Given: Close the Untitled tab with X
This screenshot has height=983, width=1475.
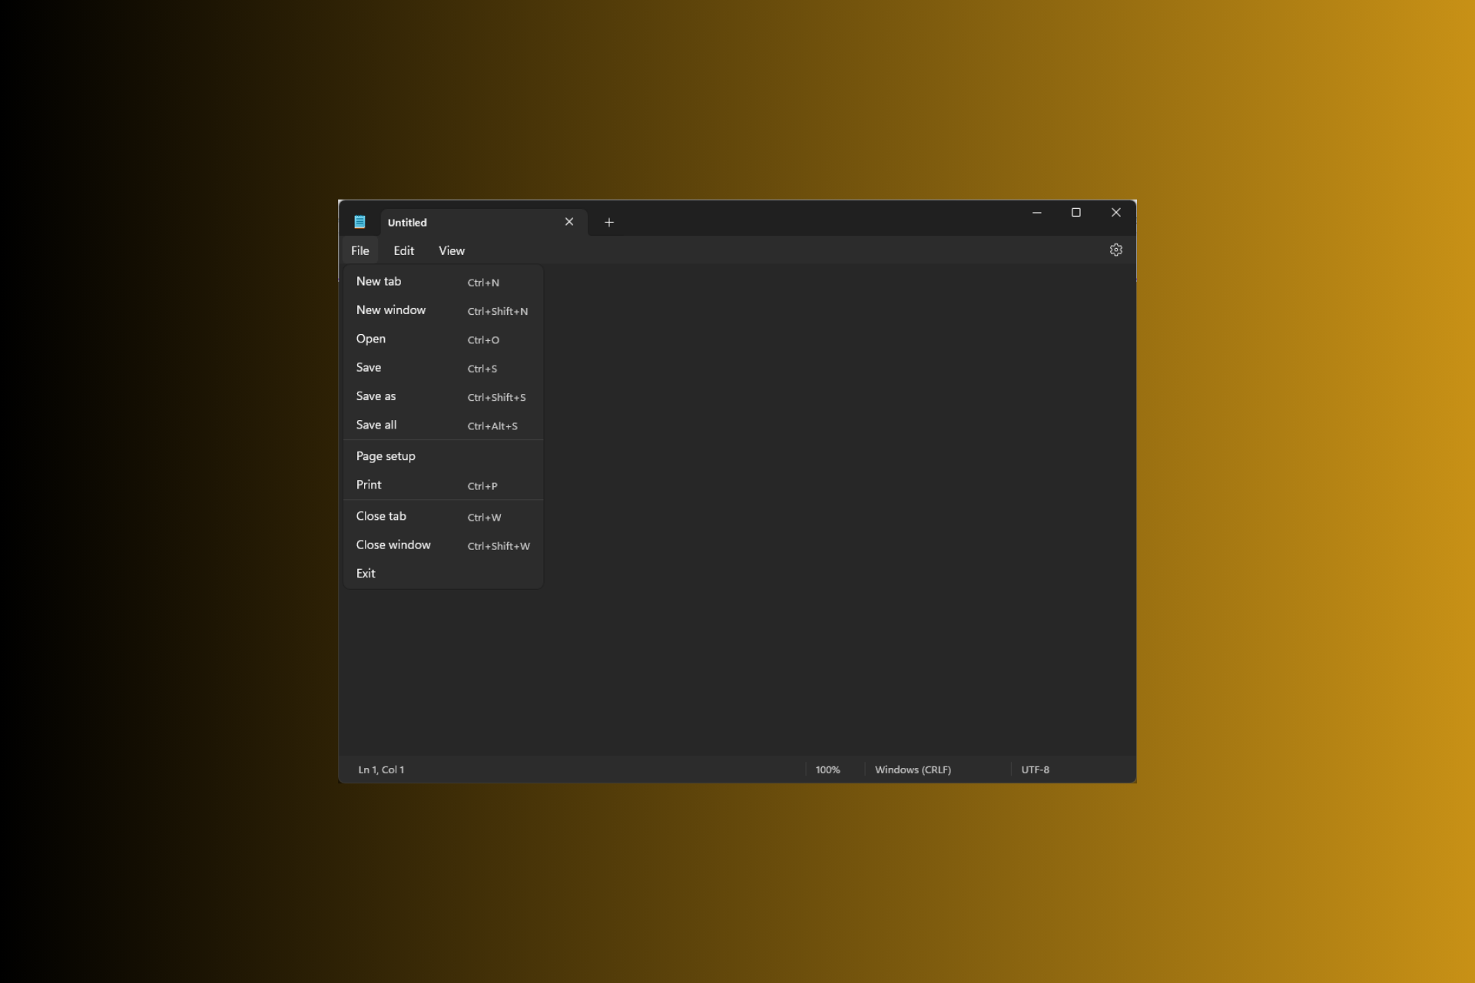Looking at the screenshot, I should [x=569, y=222].
